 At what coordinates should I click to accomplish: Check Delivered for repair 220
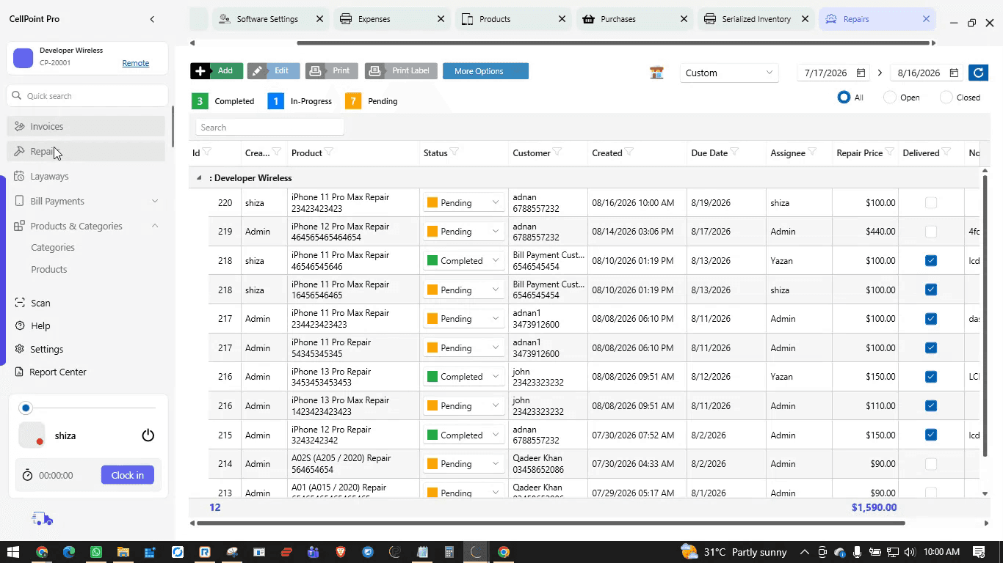931,202
